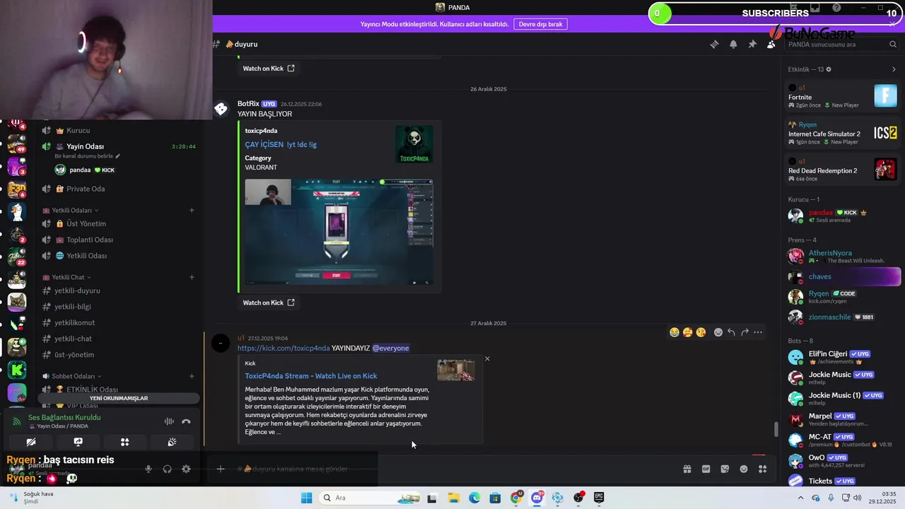Open the gift icon in message bar
This screenshot has height=509, width=905.
[687, 469]
